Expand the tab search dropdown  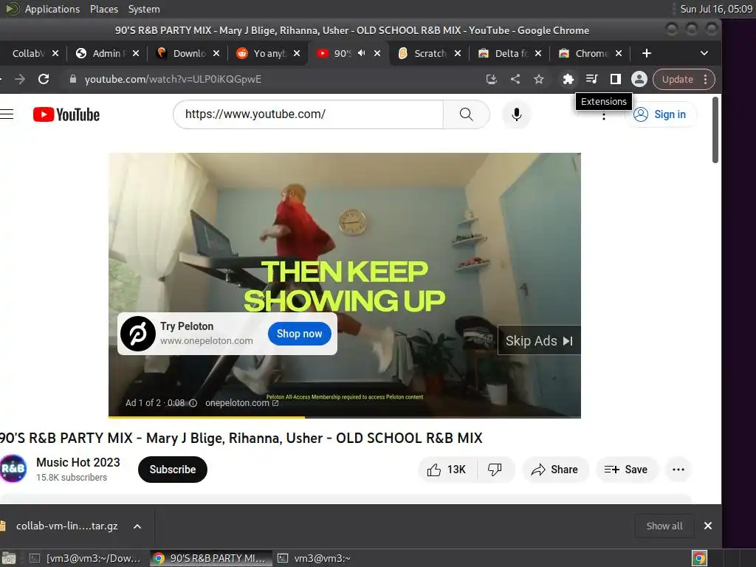click(x=704, y=53)
